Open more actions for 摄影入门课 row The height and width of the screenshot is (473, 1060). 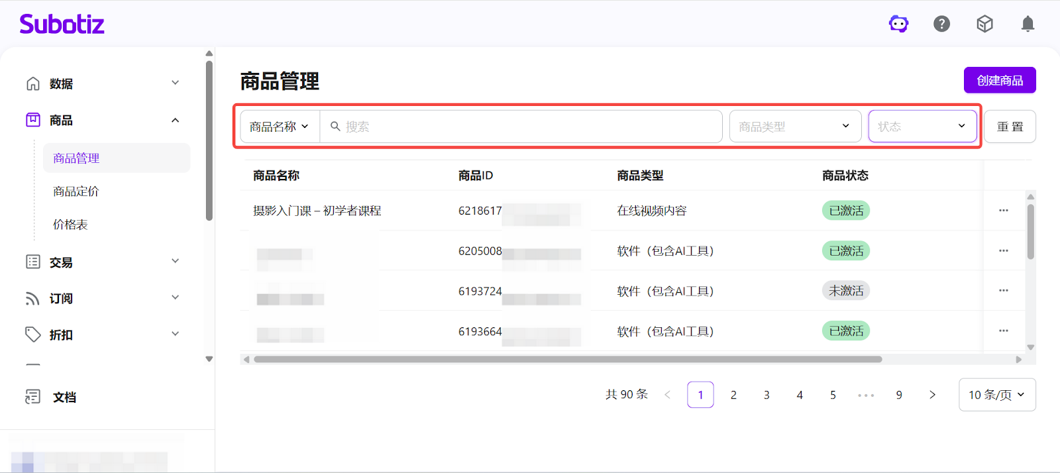[1003, 211]
